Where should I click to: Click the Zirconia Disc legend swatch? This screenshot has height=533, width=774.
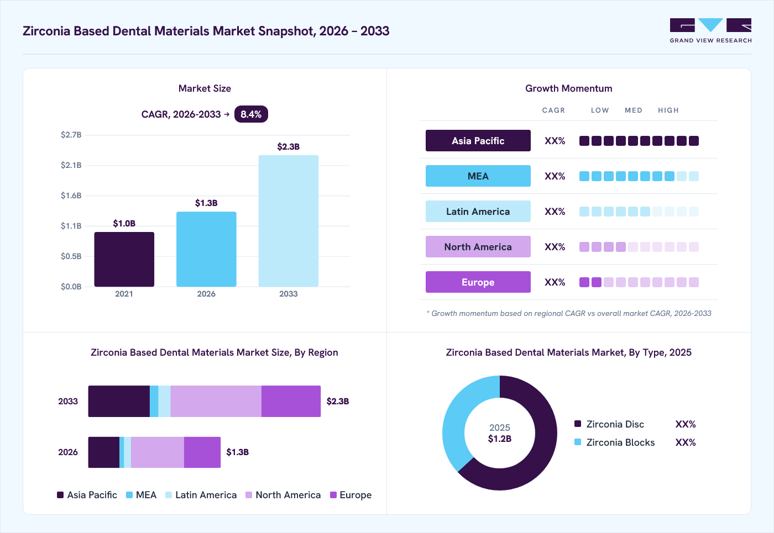(578, 424)
